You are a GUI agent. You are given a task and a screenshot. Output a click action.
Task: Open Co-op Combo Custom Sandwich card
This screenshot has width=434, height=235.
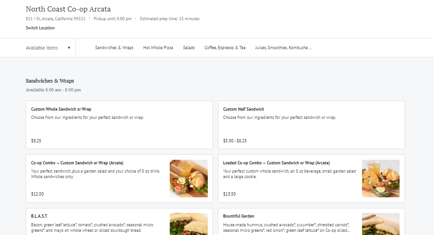coord(119,179)
